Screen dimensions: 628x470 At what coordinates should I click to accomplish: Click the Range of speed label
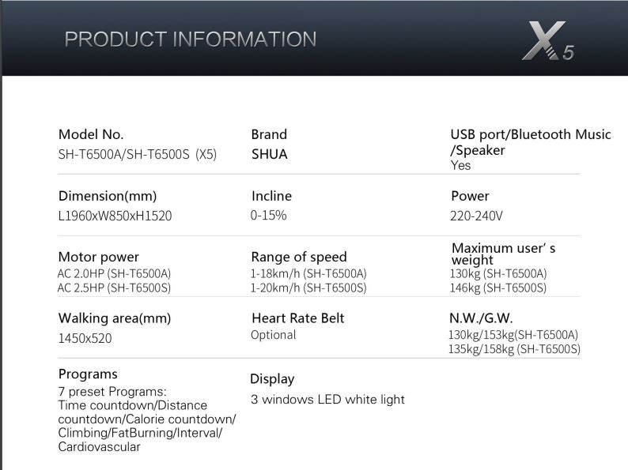pyautogui.click(x=299, y=257)
